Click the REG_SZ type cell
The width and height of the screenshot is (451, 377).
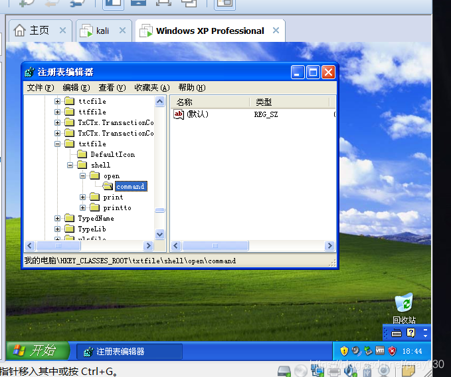coord(266,114)
